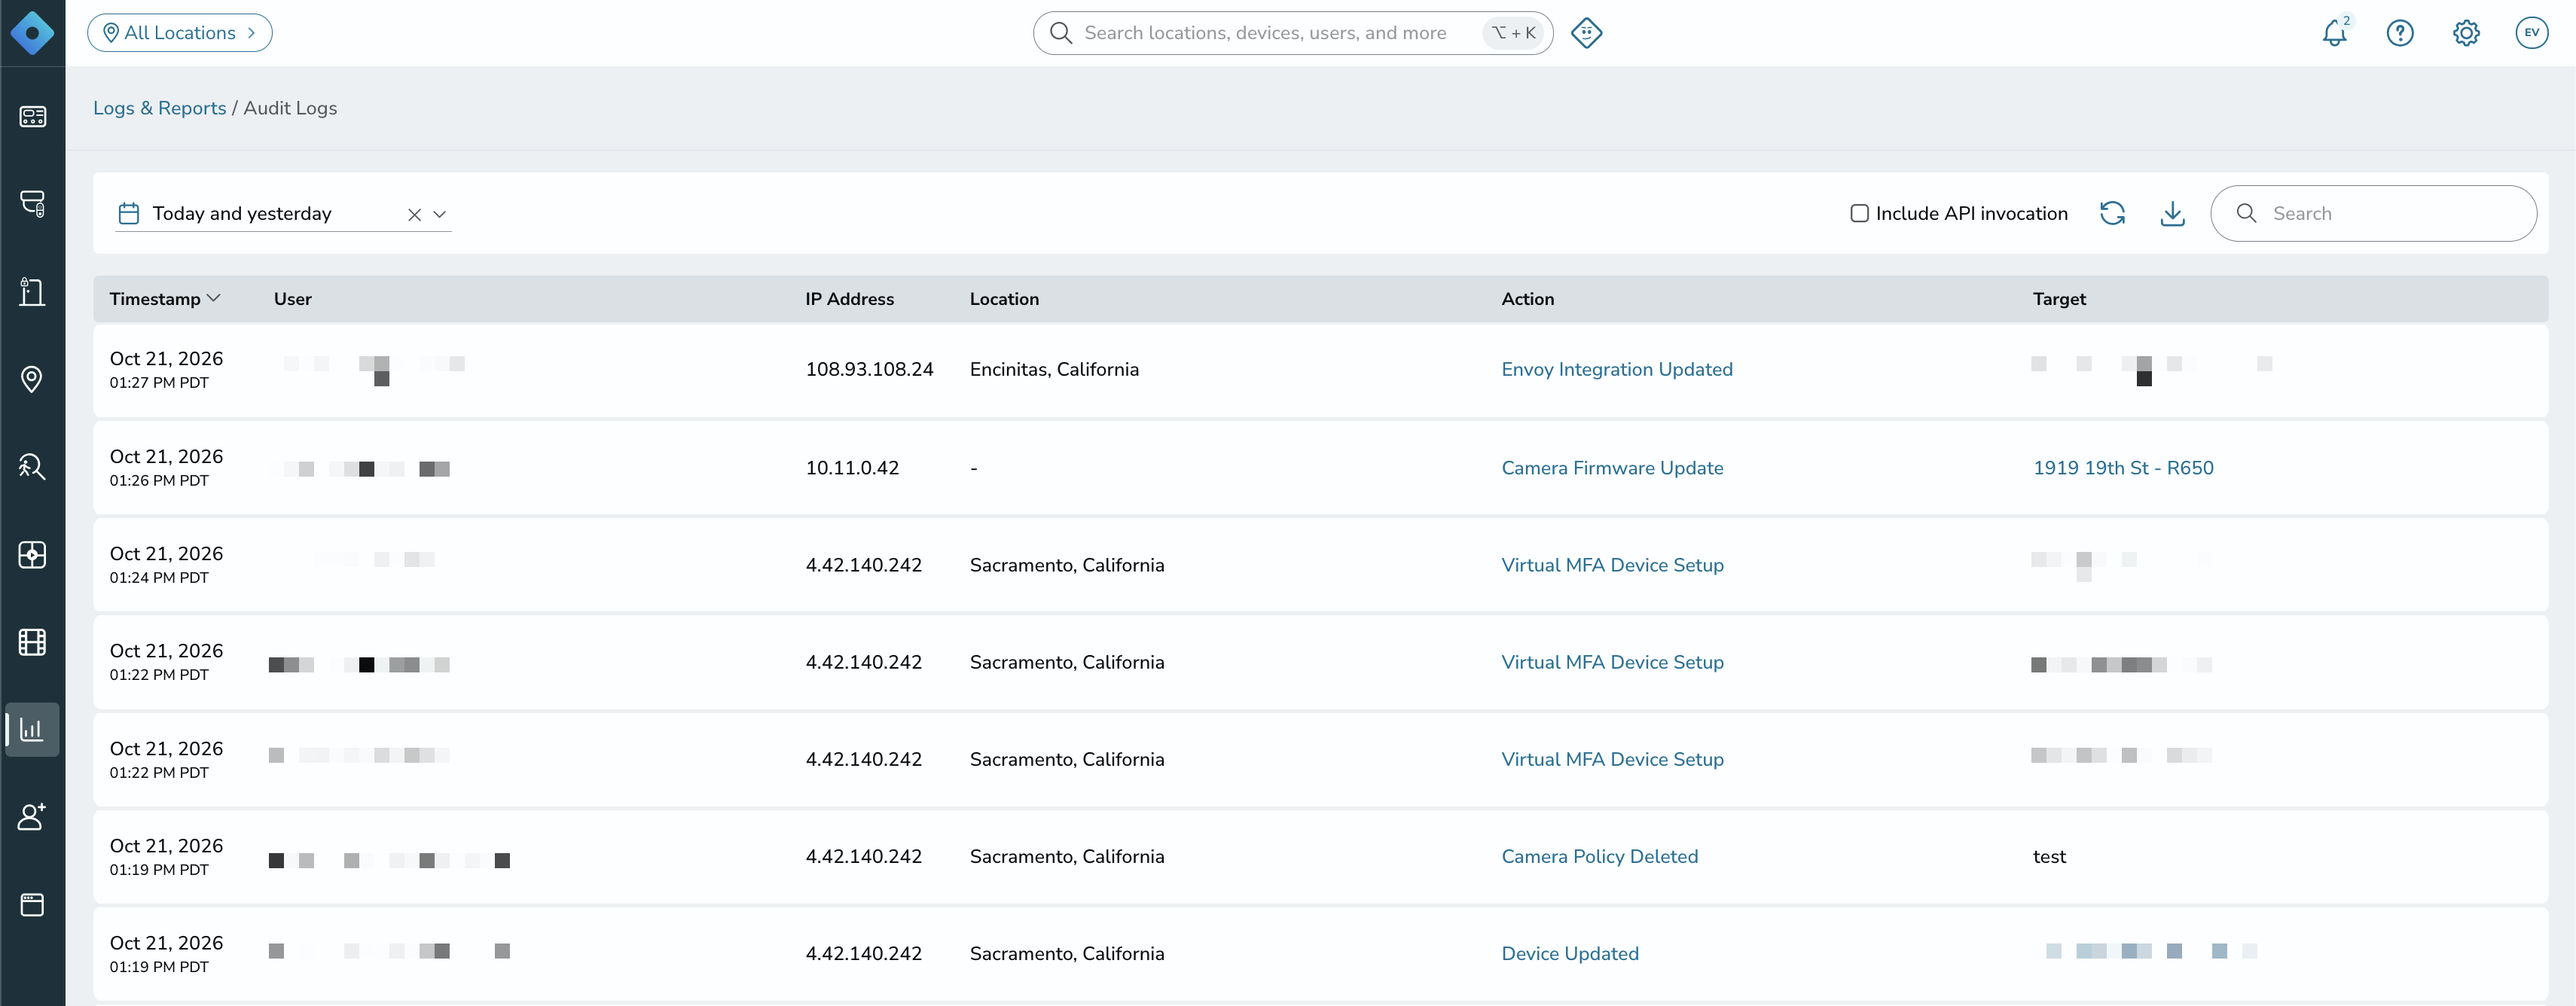Clear the Today and yesterday filter

(x=414, y=214)
